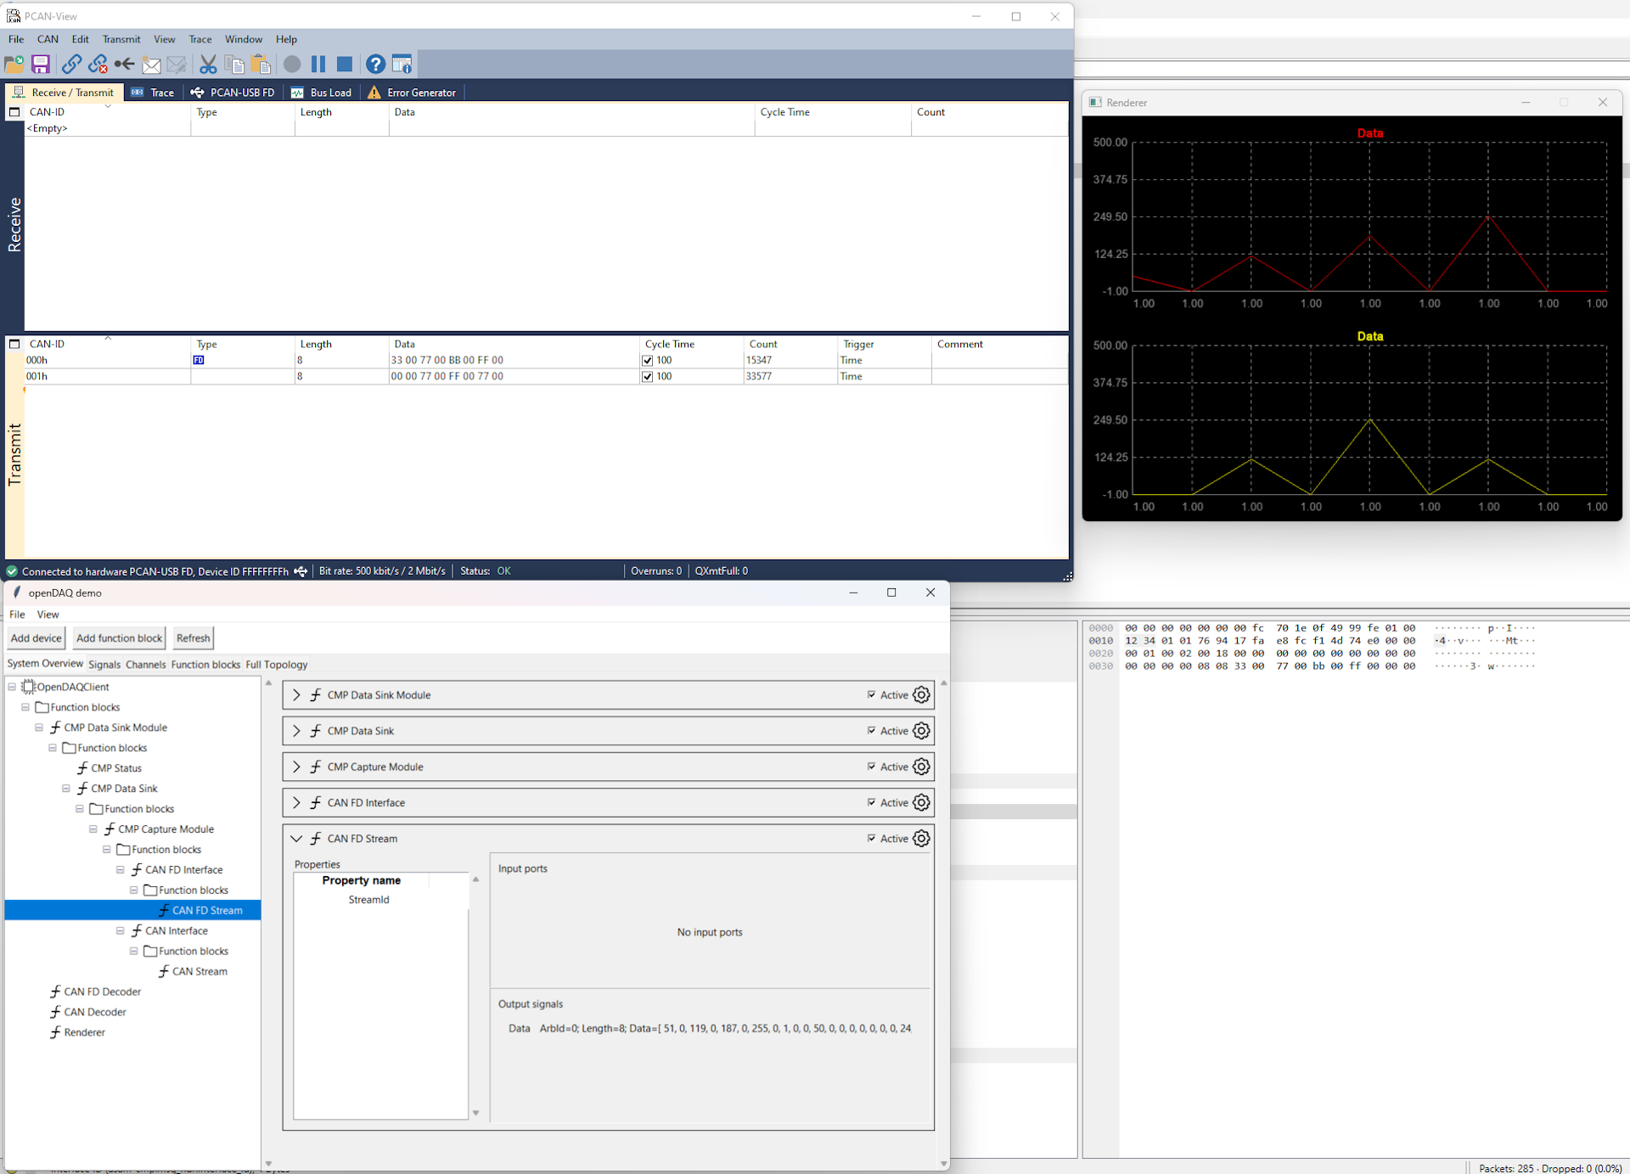Click the Save (floppy disk) icon

click(41, 65)
